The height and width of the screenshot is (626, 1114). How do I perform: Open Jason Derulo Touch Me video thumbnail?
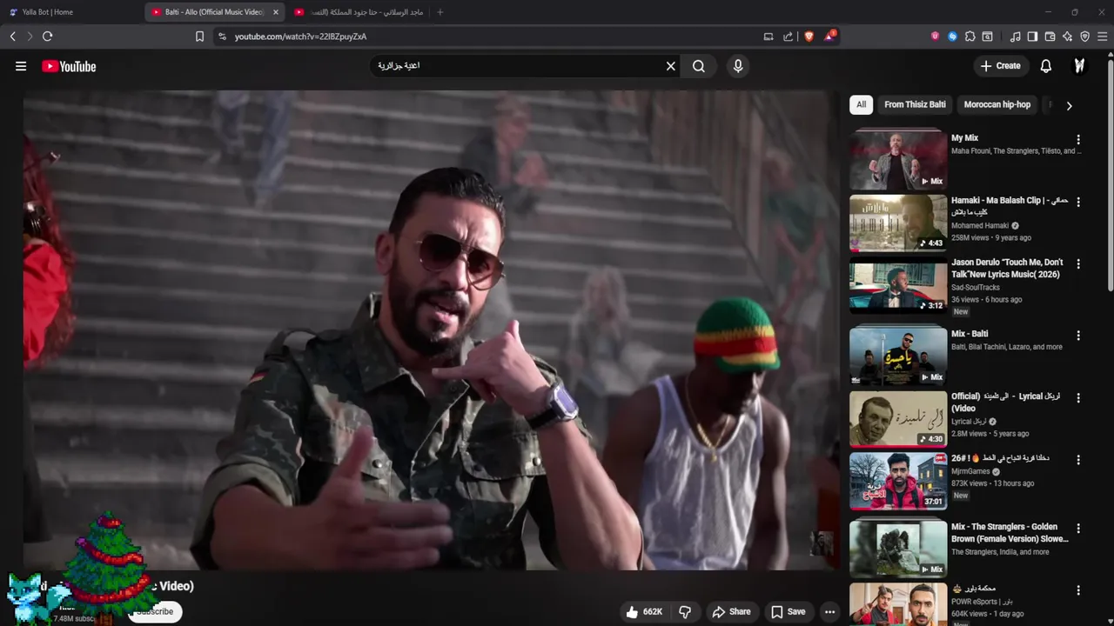pyautogui.click(x=898, y=285)
